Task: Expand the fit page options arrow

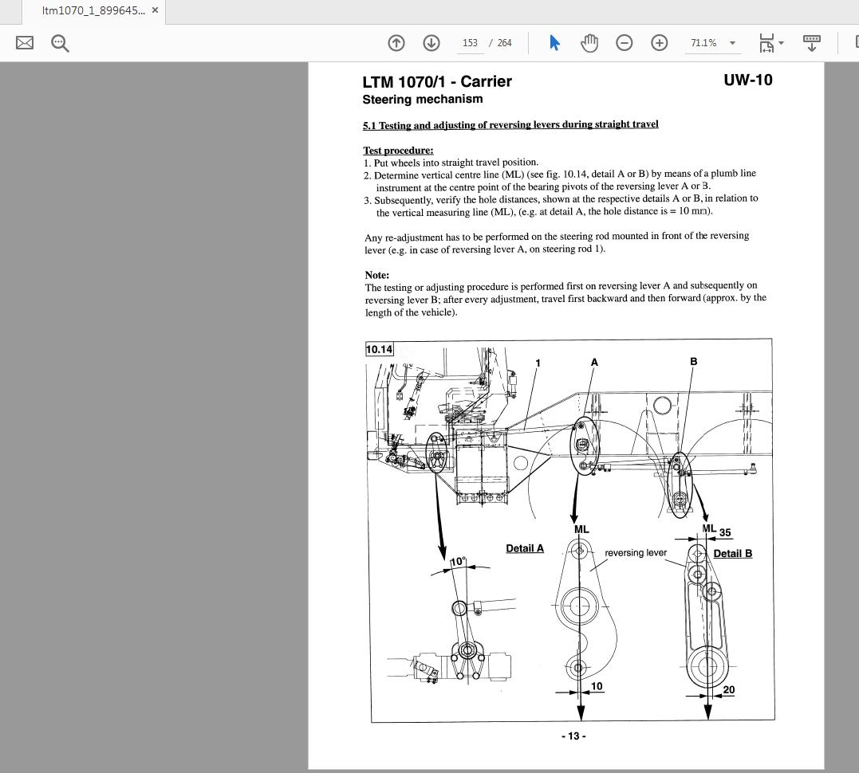Action: 781,43
